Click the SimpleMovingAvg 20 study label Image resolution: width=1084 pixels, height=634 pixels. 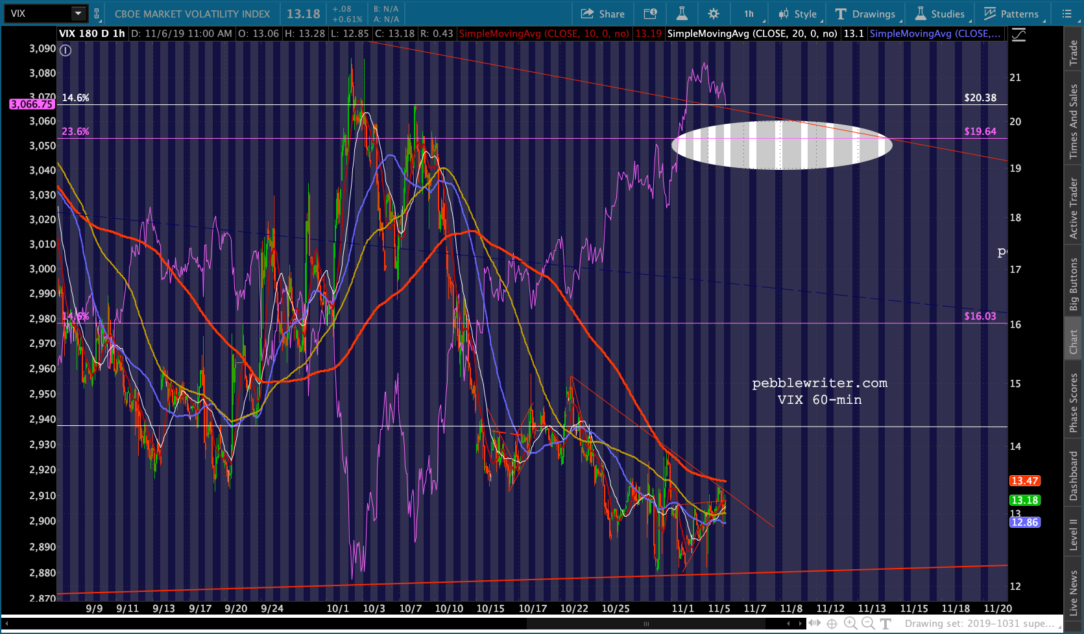tap(752, 34)
